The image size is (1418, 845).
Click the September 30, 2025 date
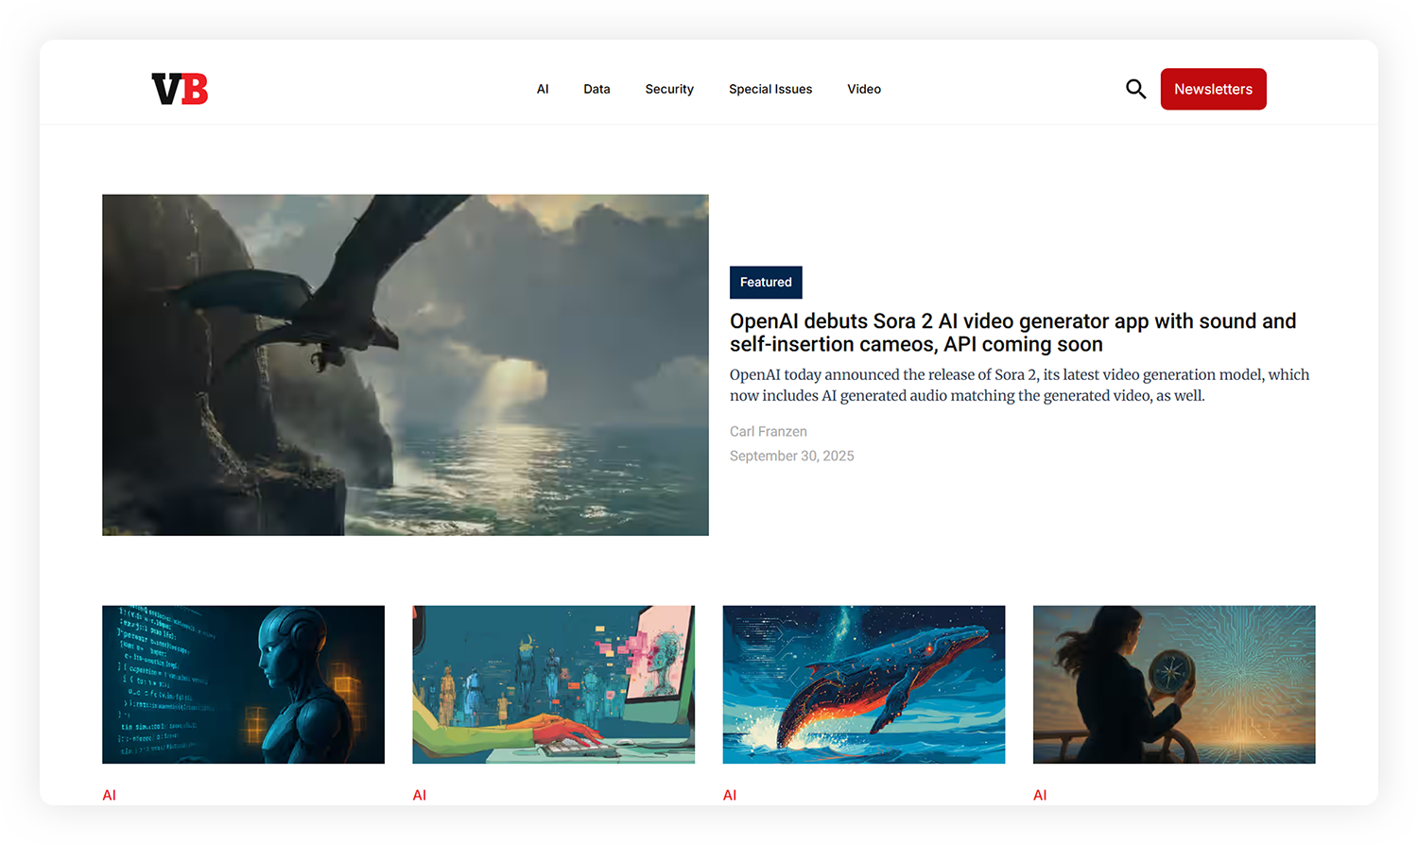[792, 456]
